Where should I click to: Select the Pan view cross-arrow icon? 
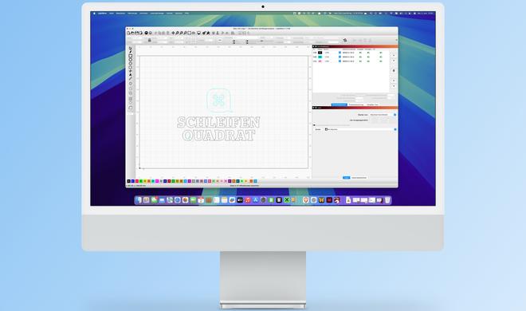(x=173, y=33)
